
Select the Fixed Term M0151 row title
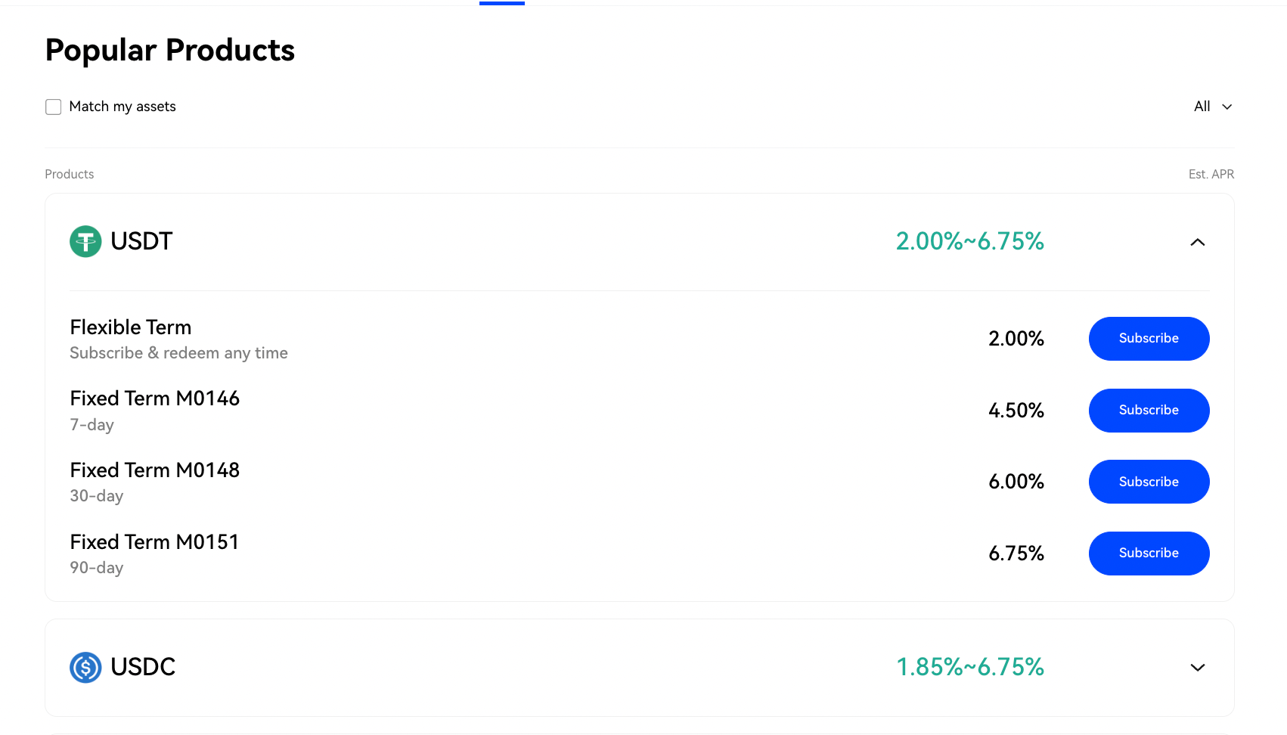(x=155, y=542)
